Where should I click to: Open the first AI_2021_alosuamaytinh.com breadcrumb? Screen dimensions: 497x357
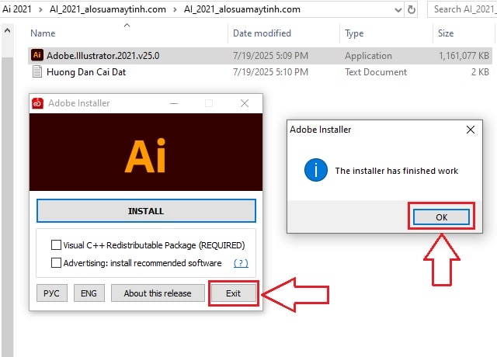[108, 9]
